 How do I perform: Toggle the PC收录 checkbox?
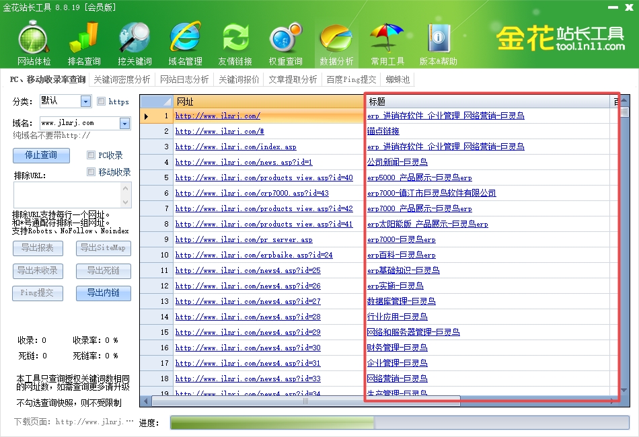[91, 155]
